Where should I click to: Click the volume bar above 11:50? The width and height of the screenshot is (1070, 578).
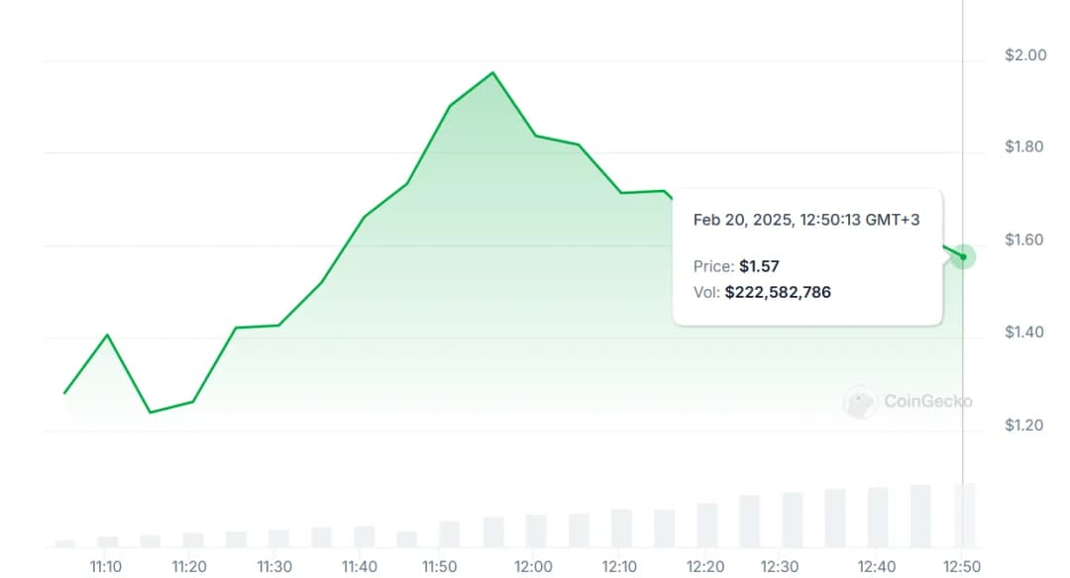[450, 533]
